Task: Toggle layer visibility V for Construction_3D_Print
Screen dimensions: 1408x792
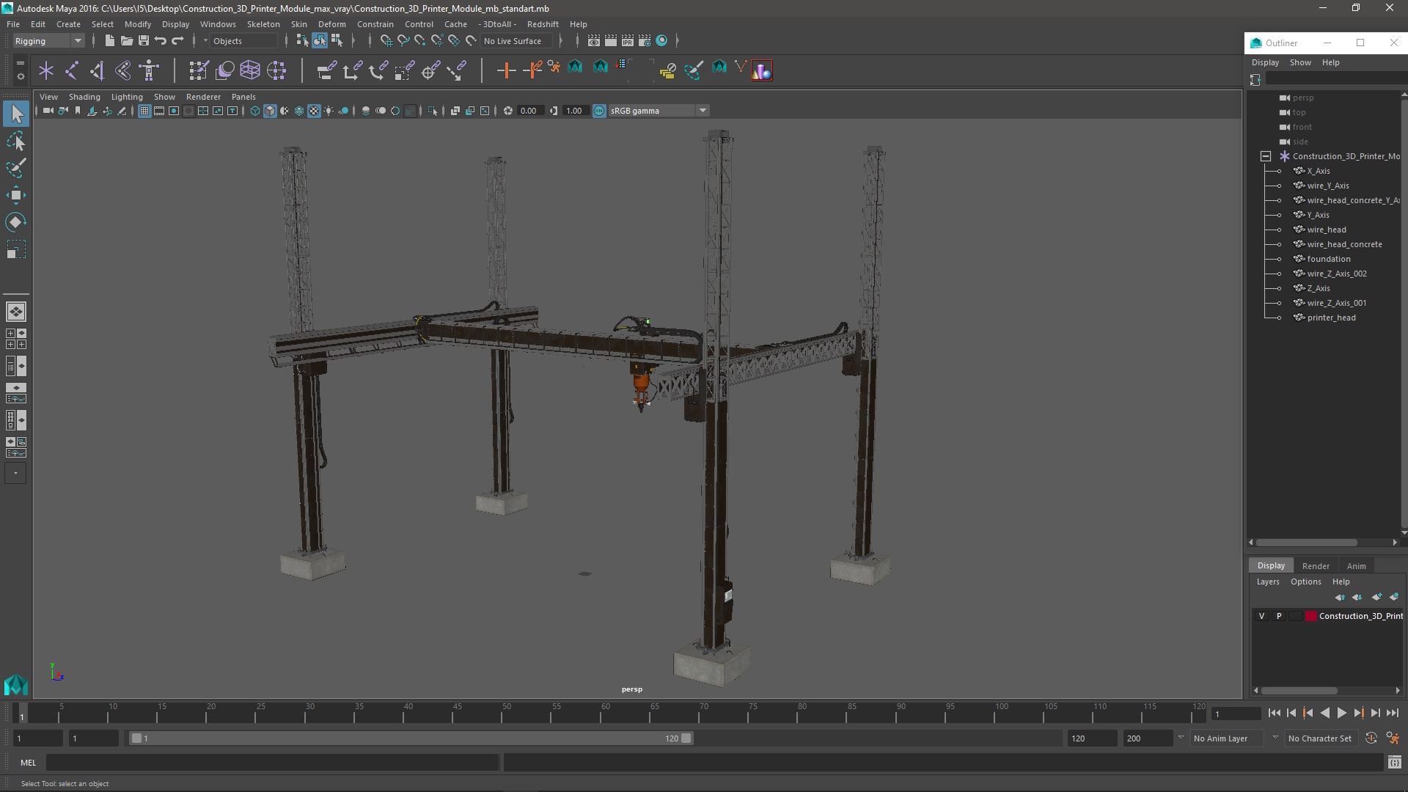Action: pos(1261,616)
